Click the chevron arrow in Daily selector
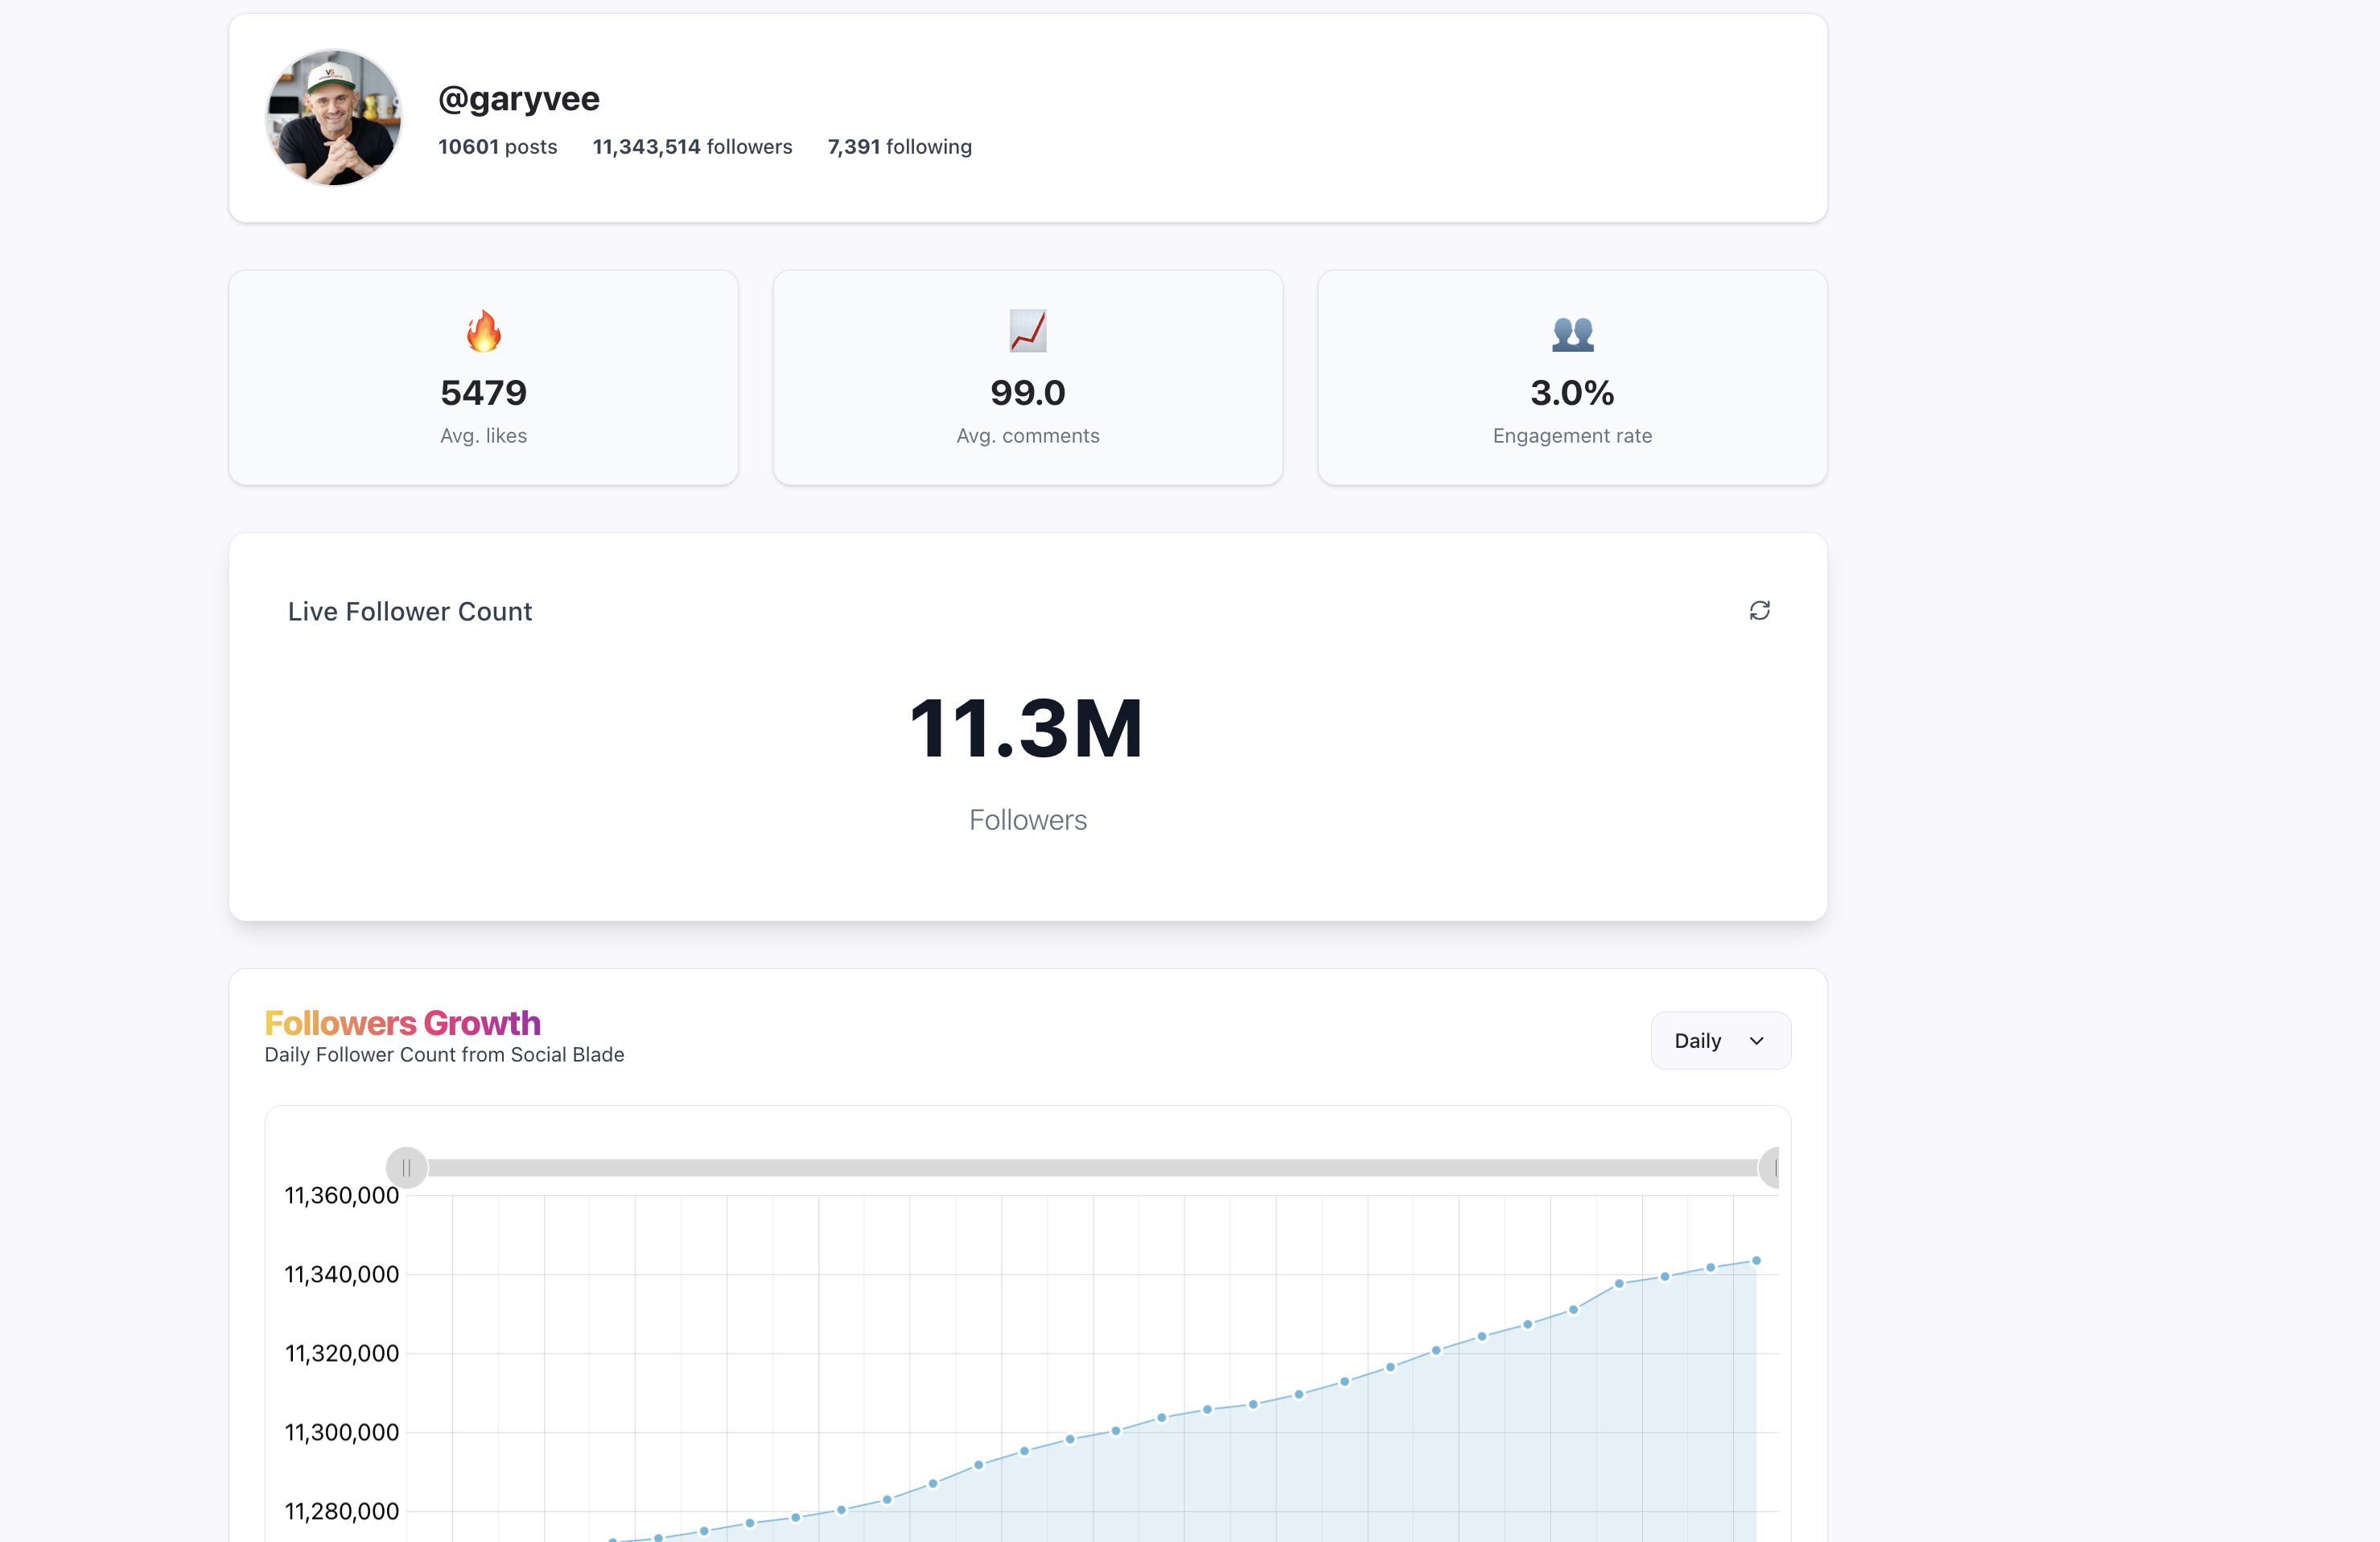This screenshot has width=2380, height=1542. [1756, 1041]
